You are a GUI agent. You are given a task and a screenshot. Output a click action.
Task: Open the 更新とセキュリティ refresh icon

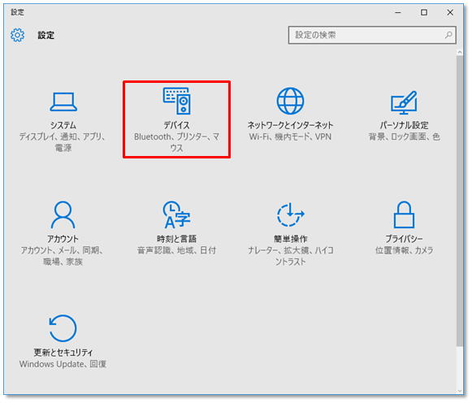pyautogui.click(x=63, y=328)
